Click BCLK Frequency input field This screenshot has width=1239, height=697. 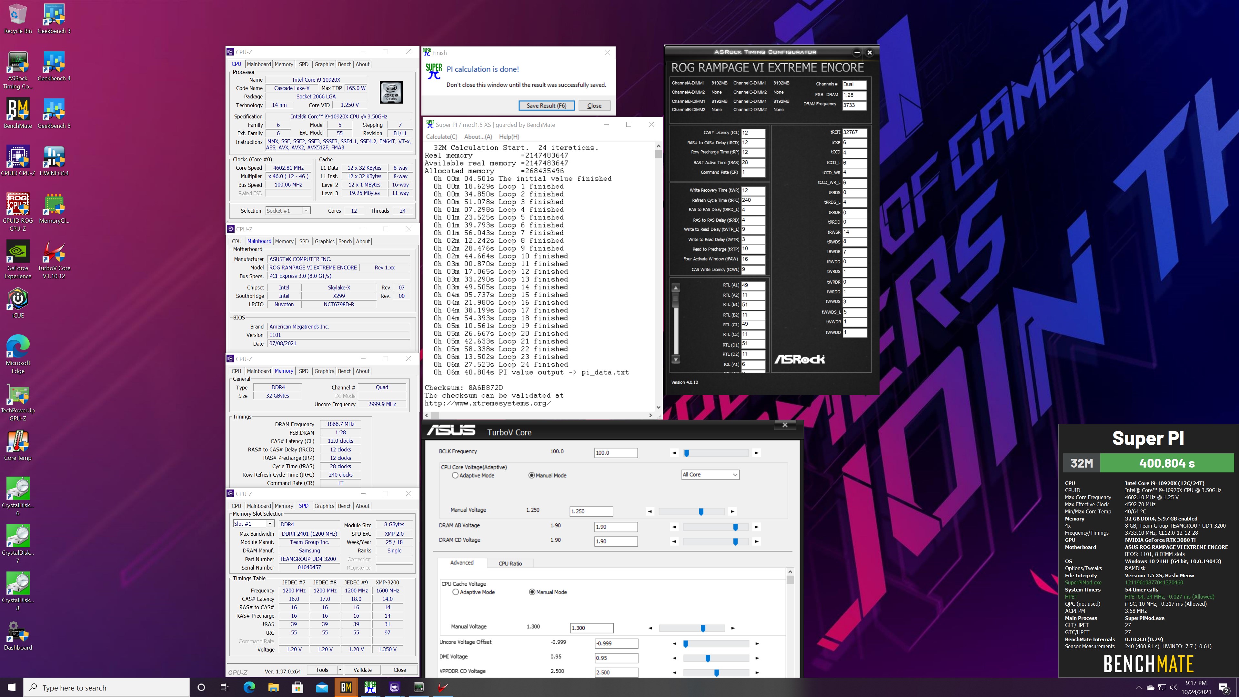click(x=616, y=453)
